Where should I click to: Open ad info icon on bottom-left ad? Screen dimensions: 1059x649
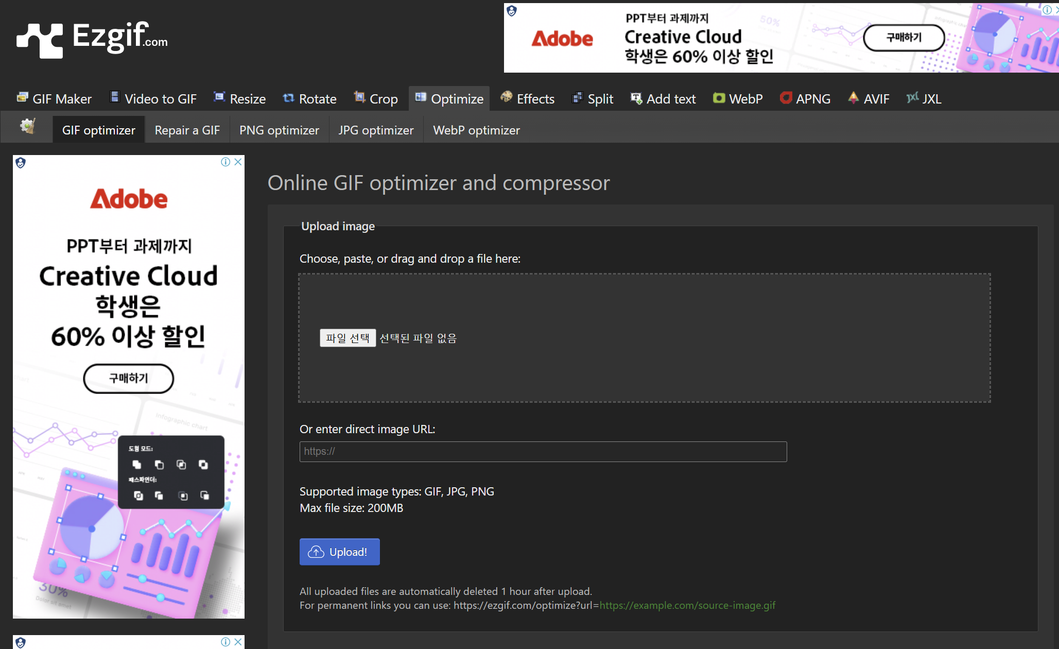[x=225, y=642]
